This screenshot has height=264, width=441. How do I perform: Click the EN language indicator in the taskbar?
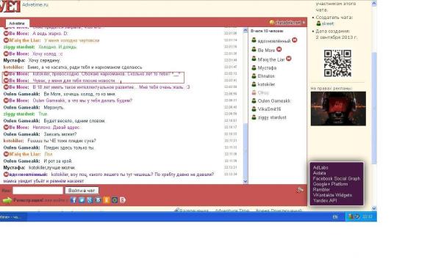tap(335, 217)
